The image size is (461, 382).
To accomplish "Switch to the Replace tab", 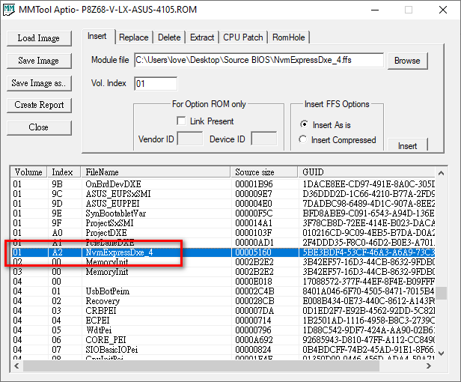I will pos(134,37).
